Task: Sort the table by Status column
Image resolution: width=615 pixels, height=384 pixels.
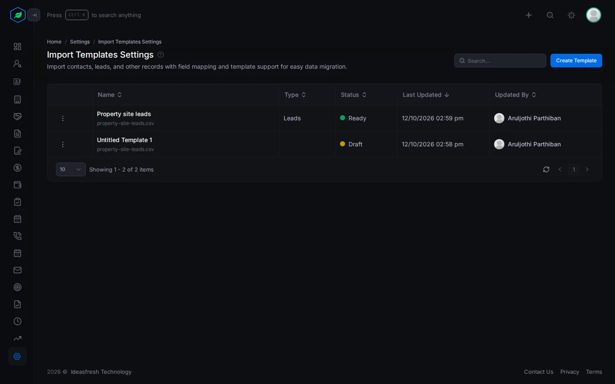Action: [354, 95]
